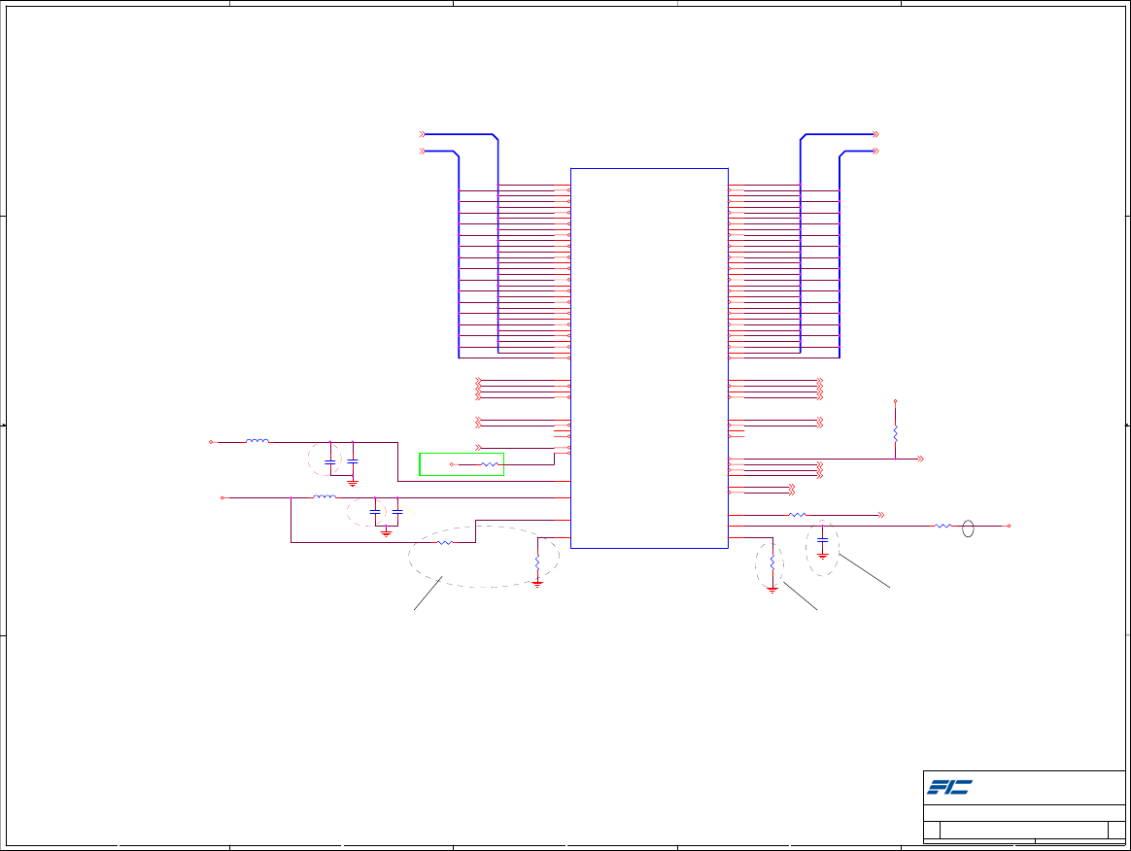Image resolution: width=1131 pixels, height=851 pixels.
Task: Select the inductor on the upper-left supply line
Action: pos(257,441)
